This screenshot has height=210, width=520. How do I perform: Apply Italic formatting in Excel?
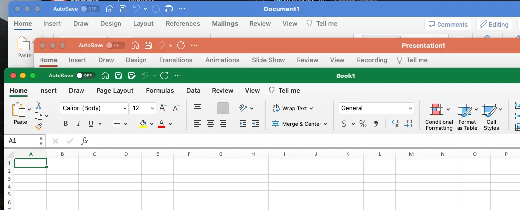tap(78, 124)
